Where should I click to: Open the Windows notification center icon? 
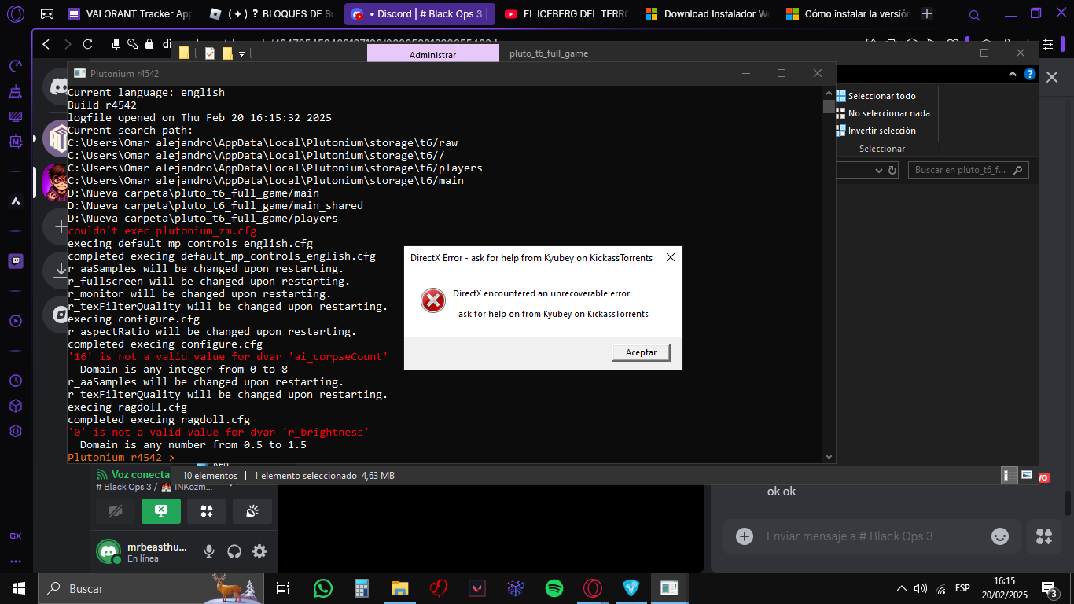(1050, 588)
